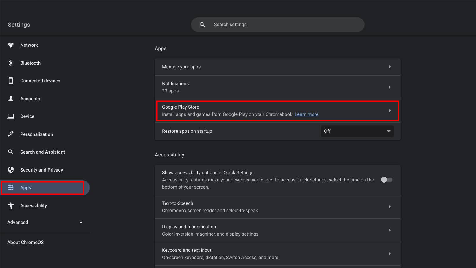Click the Security and Privacy shield icon
476x268 pixels.
click(11, 170)
